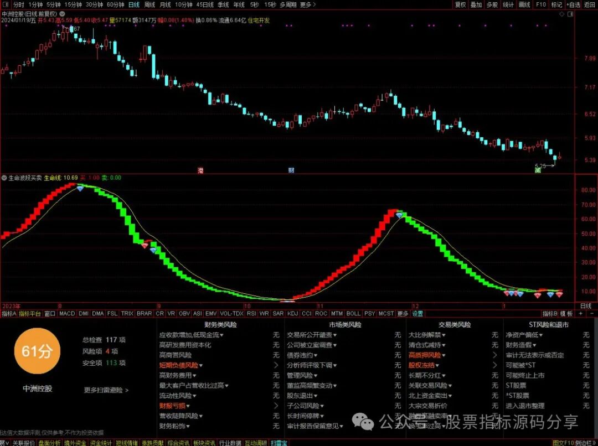Click the 返回 toolbar button
Image resolution: width=598 pixels, height=446 pixels.
coord(590,4)
